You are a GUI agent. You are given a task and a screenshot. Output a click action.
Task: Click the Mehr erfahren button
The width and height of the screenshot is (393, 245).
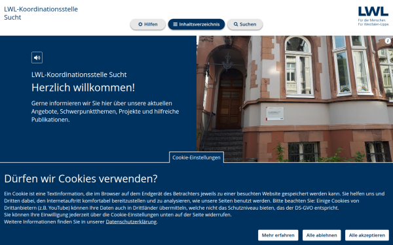click(278, 235)
